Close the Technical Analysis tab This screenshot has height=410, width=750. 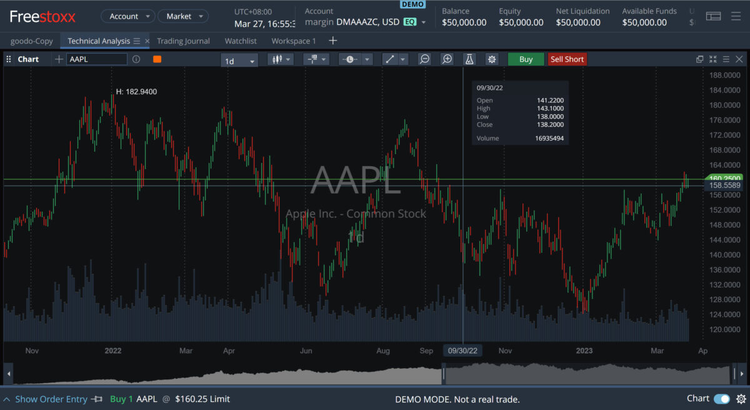point(147,41)
